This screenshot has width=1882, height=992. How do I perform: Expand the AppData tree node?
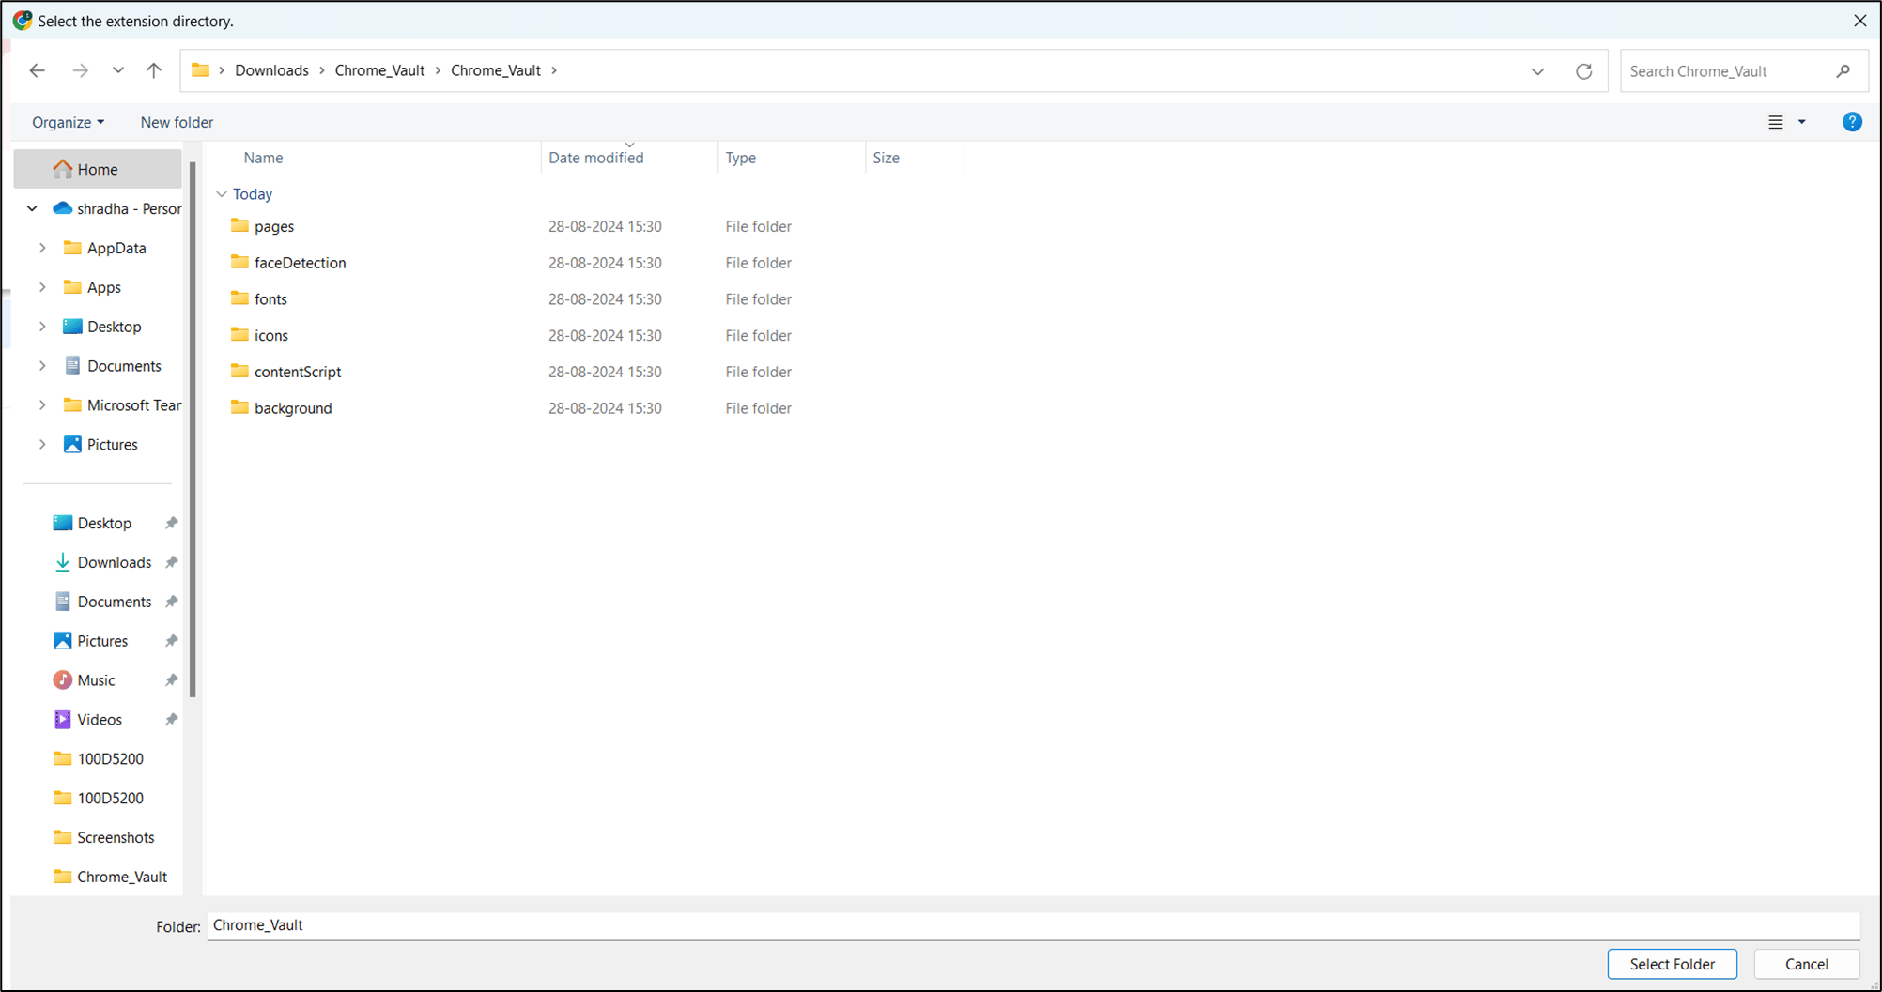click(42, 248)
